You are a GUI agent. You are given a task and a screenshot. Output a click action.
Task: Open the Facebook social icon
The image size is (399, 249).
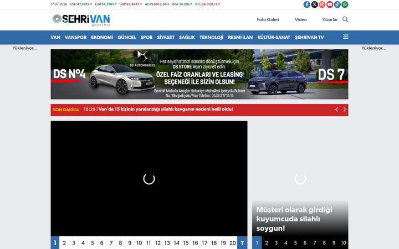coord(306,4)
